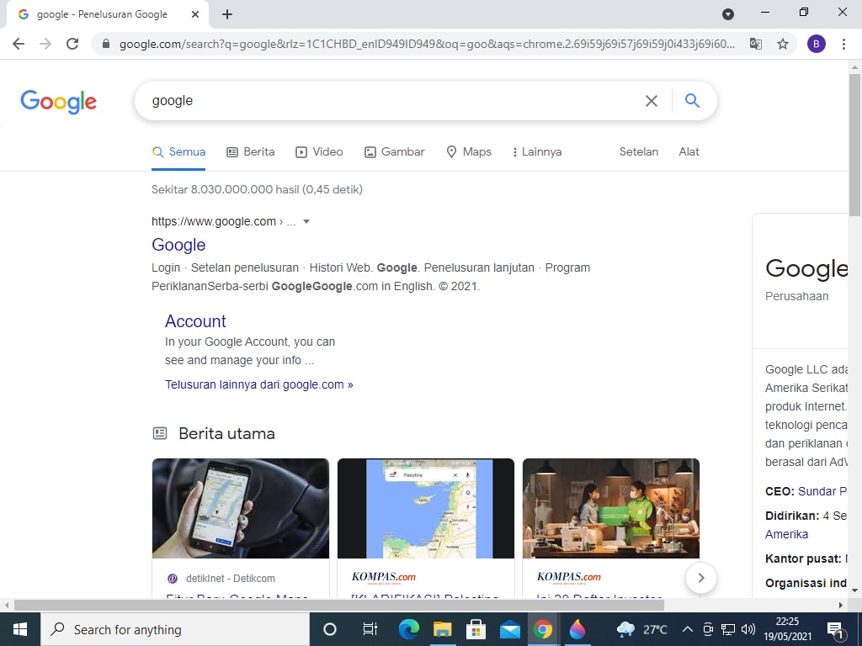Open the notification center icon

(836, 629)
